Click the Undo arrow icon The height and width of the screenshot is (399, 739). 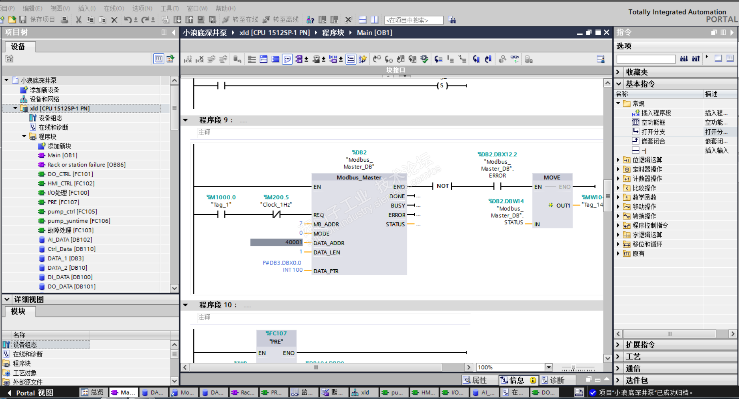click(x=128, y=20)
